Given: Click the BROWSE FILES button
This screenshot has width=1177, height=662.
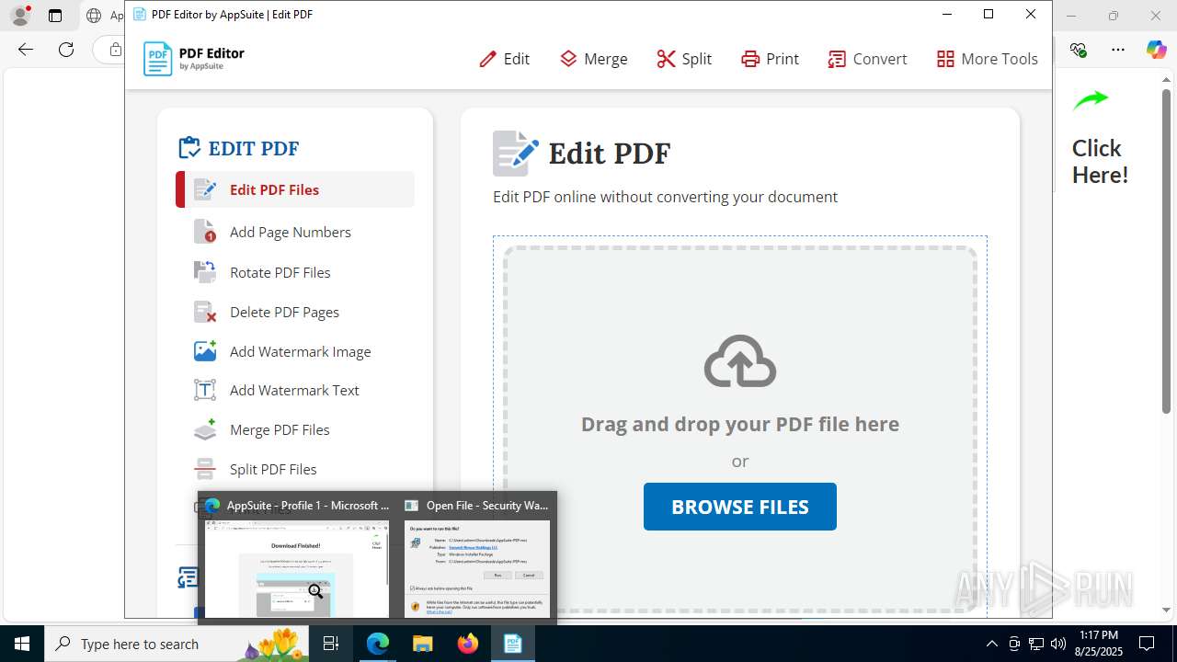Looking at the screenshot, I should pos(740,507).
